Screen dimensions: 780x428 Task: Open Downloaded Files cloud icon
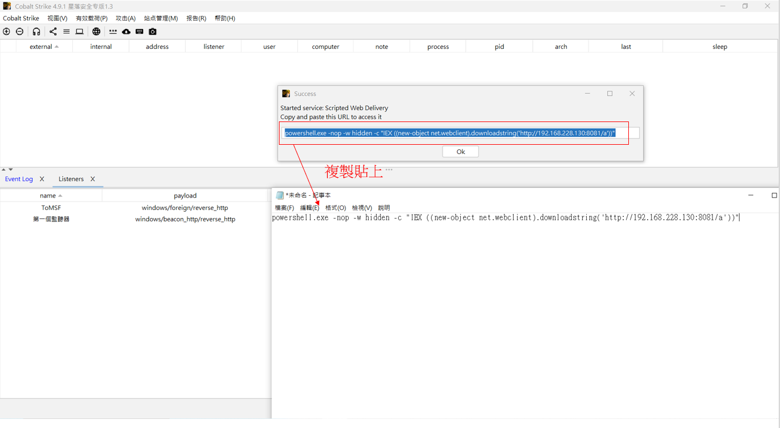click(x=126, y=32)
